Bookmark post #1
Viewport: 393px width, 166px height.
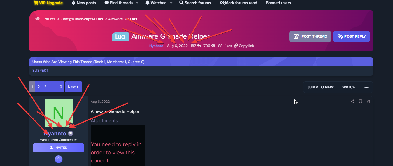pos(360,102)
